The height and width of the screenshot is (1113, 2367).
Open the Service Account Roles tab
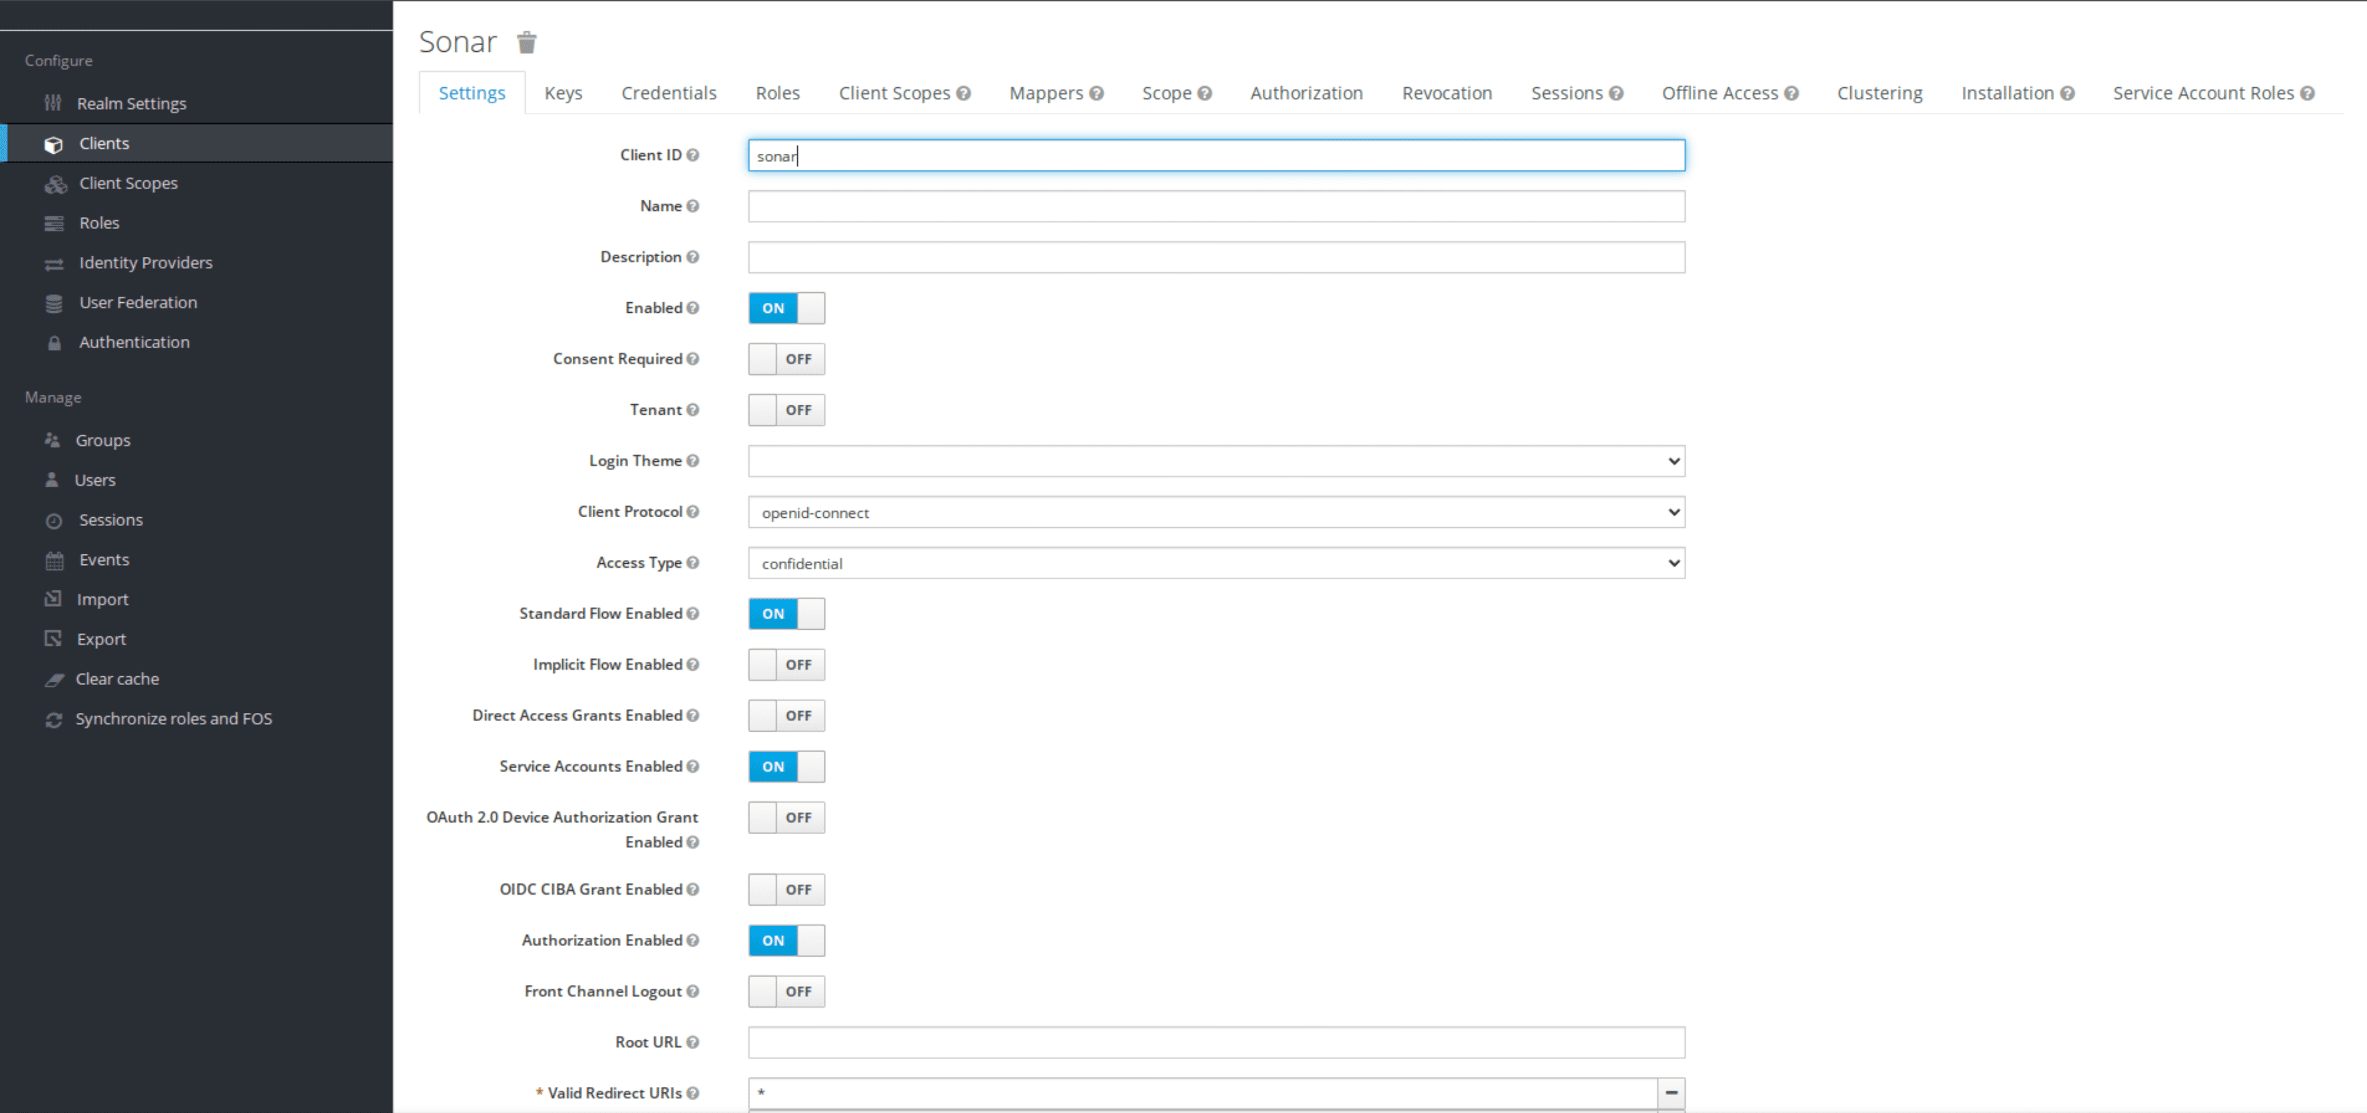pos(2202,93)
